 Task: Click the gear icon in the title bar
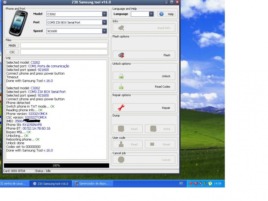pyautogui.click(x=5, y=2)
